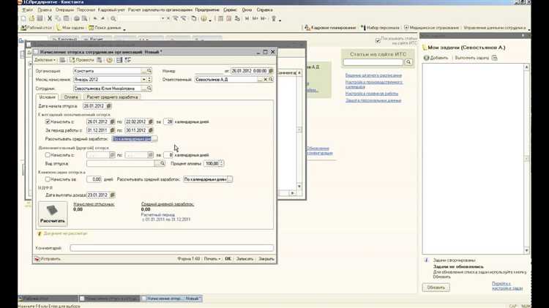Open Медицинское страхование toolbar item
The height and width of the screenshot is (308, 549).
point(431,28)
